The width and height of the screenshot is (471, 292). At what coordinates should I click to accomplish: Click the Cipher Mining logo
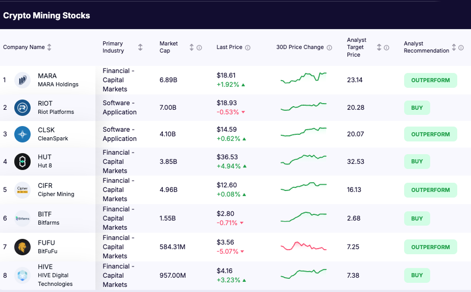22,190
